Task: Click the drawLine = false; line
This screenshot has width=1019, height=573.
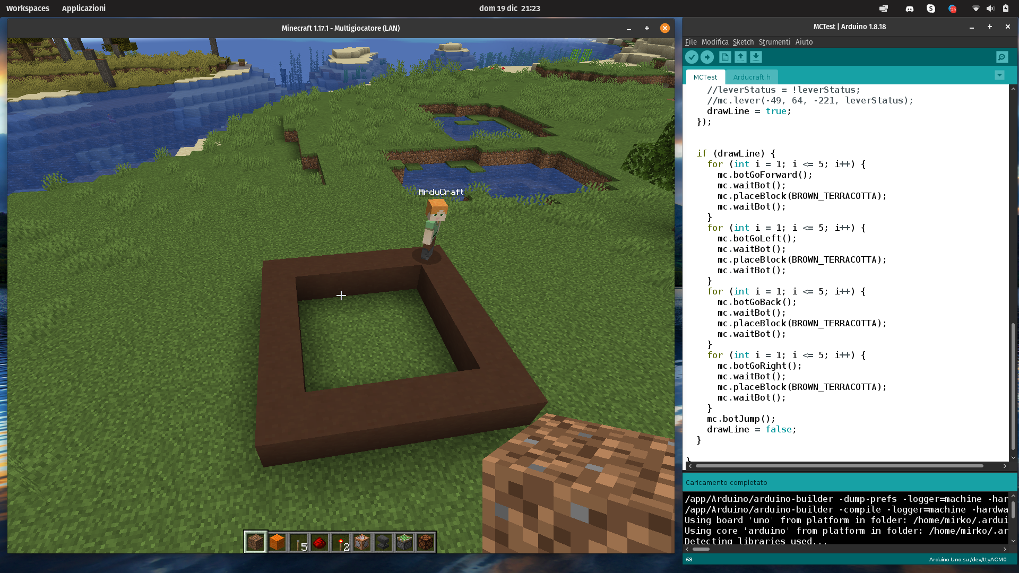Action: [x=752, y=429]
